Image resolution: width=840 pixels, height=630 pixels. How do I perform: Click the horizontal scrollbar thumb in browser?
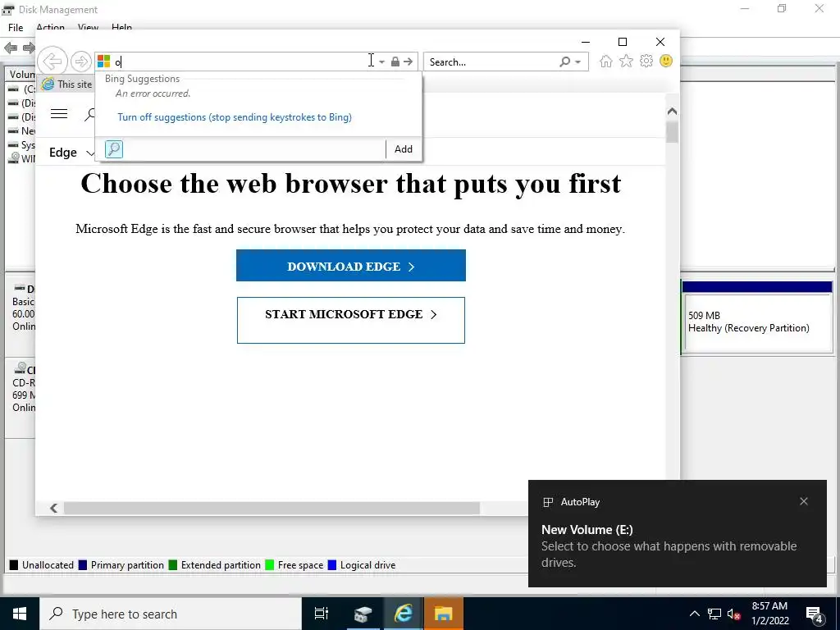(272, 508)
